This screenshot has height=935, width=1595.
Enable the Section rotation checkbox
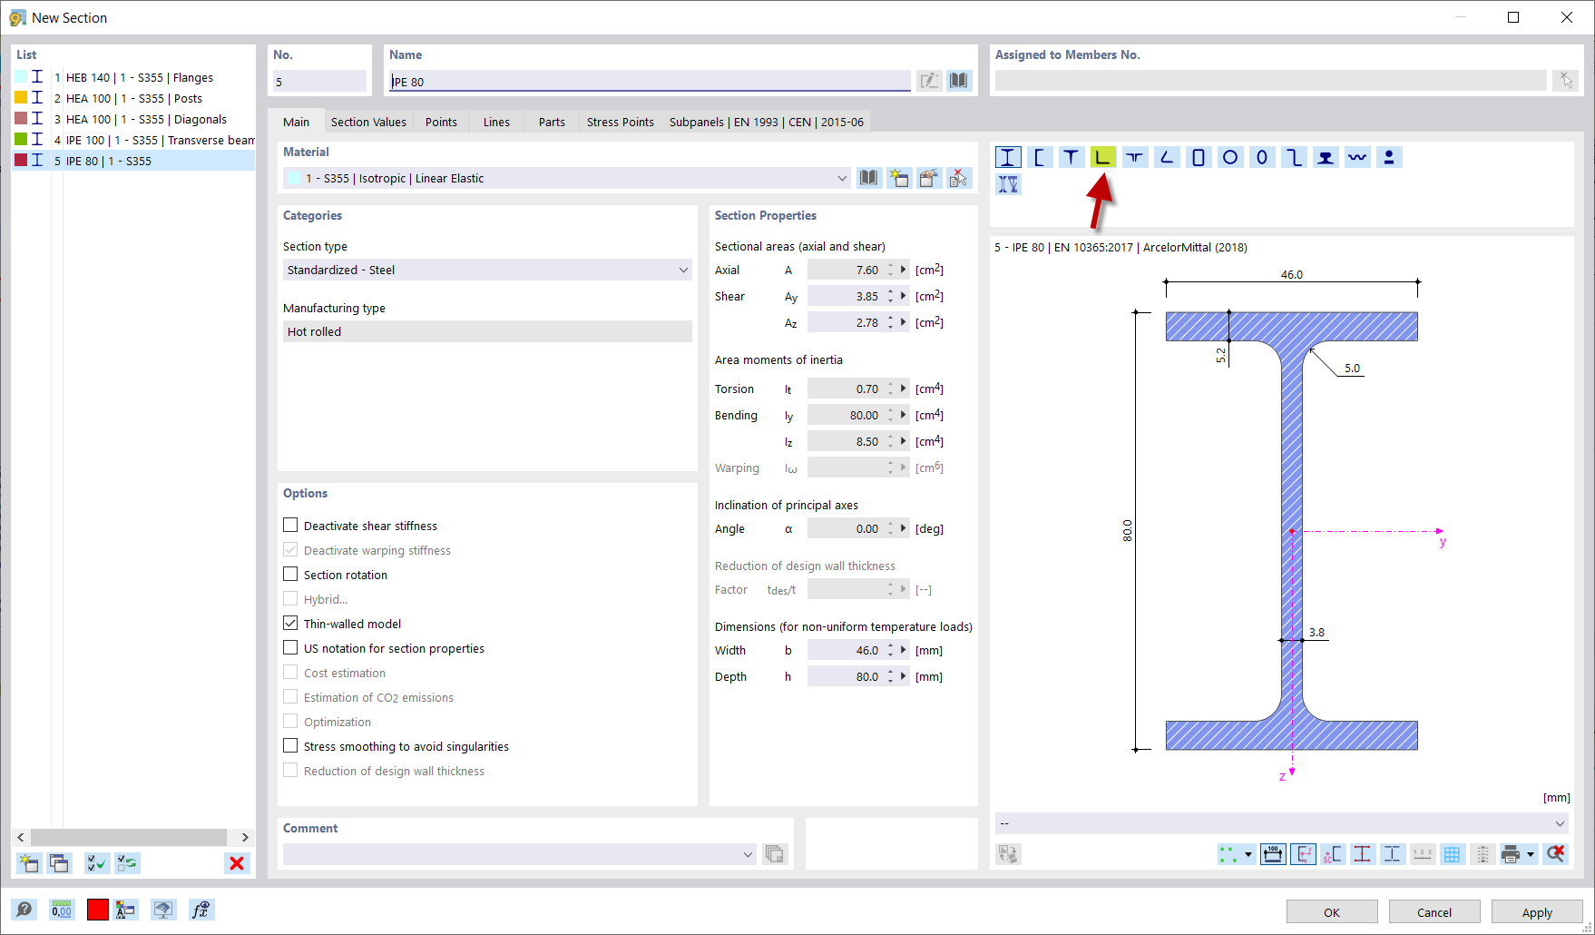coord(290,574)
